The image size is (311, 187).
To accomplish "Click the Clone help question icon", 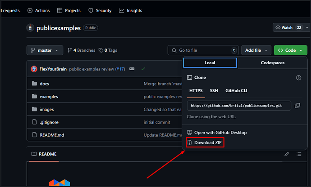I will (x=298, y=78).
